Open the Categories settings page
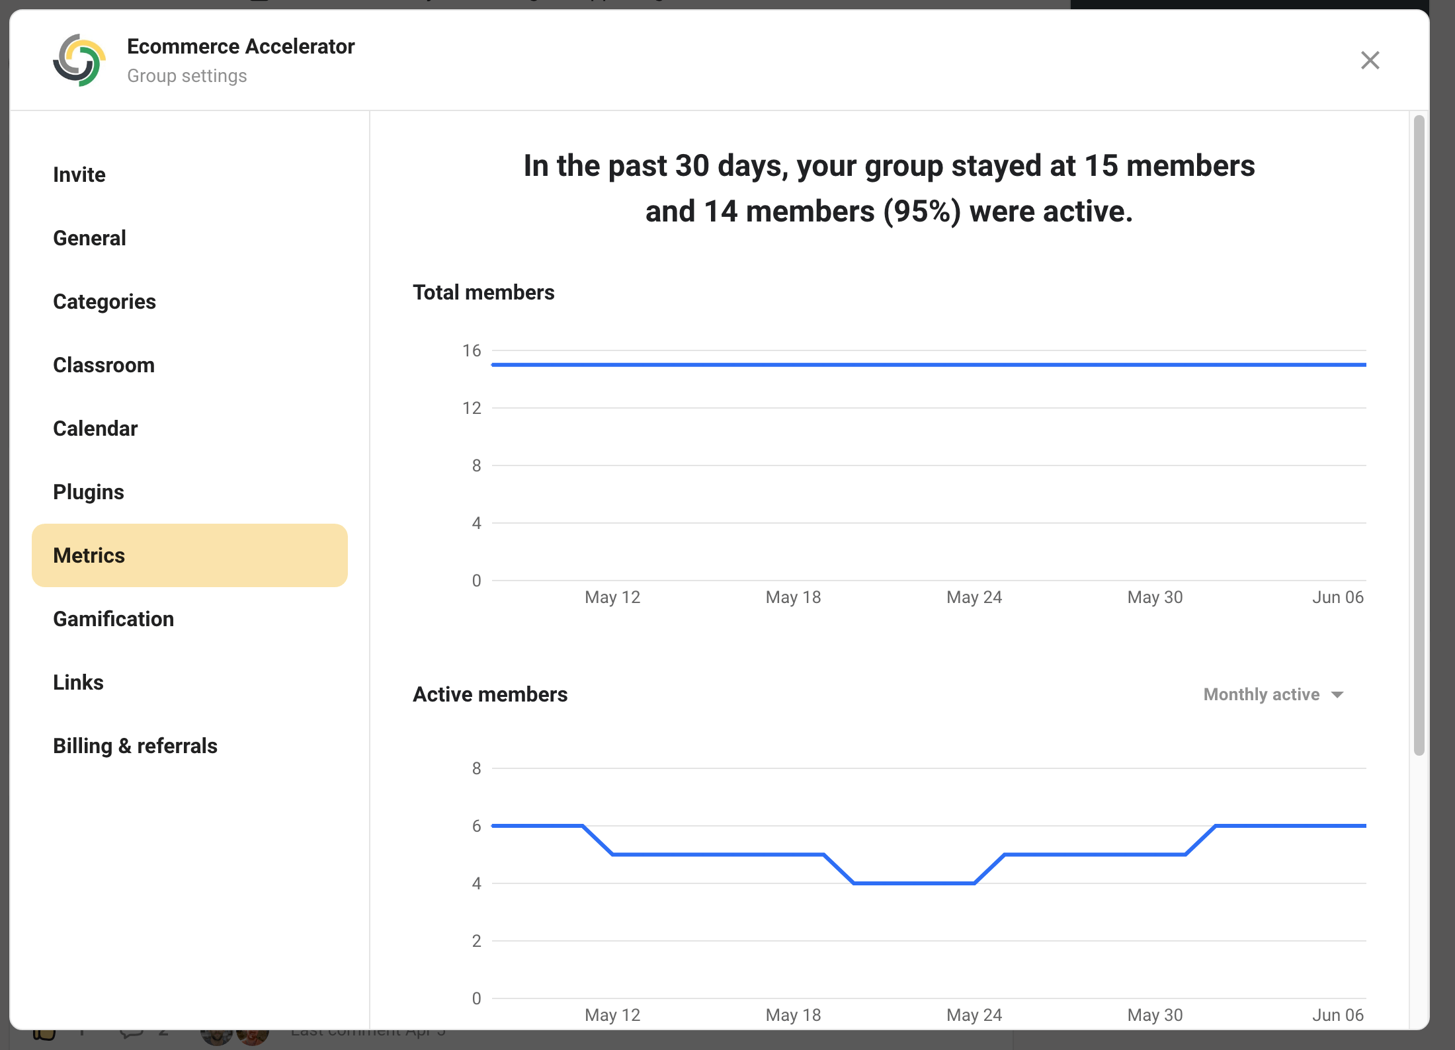1455x1050 pixels. [x=104, y=301]
